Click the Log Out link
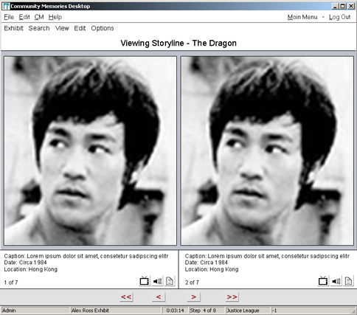The height and width of the screenshot is (315, 357). pos(340,17)
